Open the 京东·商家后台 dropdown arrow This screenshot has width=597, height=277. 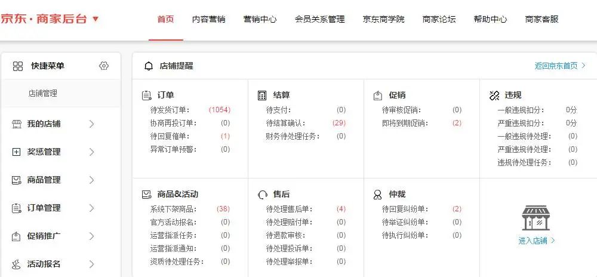click(96, 19)
